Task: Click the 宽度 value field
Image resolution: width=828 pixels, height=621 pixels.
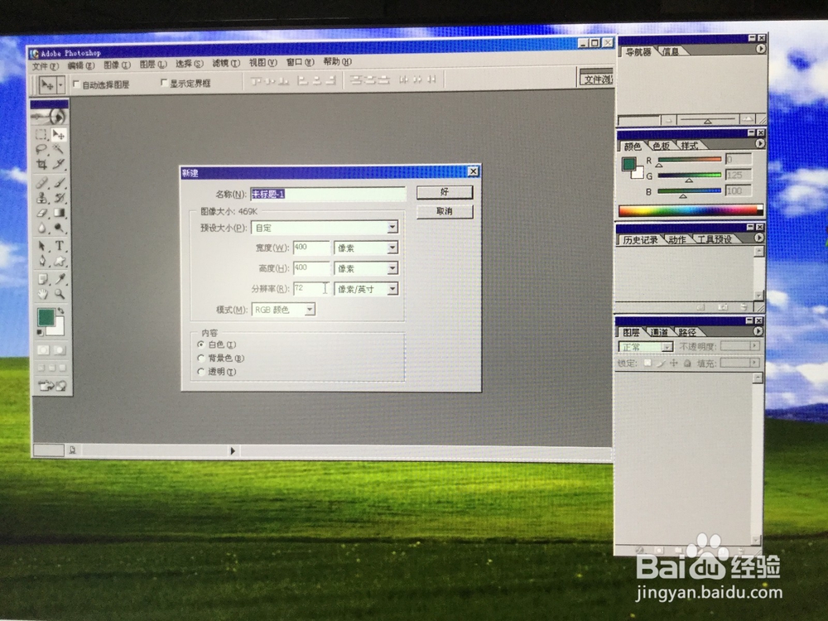Action: coord(311,247)
